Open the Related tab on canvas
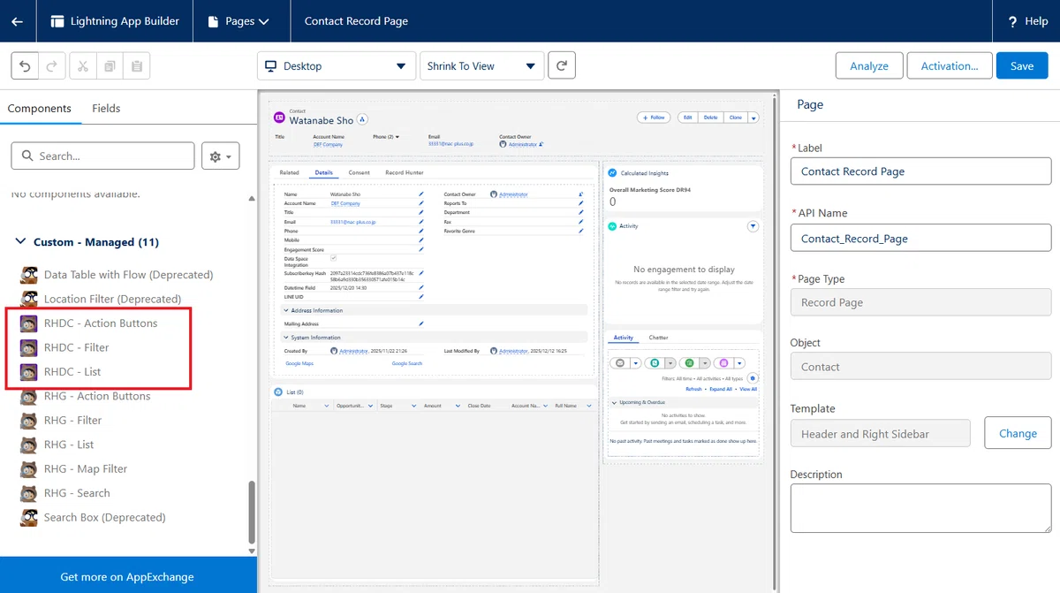The width and height of the screenshot is (1060, 593). tap(289, 172)
